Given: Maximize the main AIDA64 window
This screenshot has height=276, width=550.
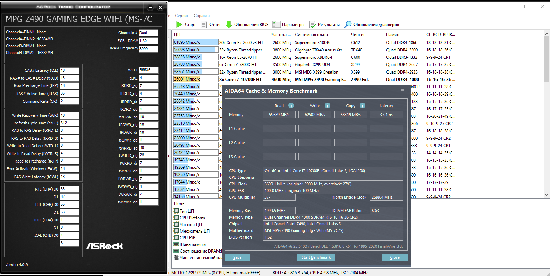Looking at the screenshot, I should tap(526, 7).
